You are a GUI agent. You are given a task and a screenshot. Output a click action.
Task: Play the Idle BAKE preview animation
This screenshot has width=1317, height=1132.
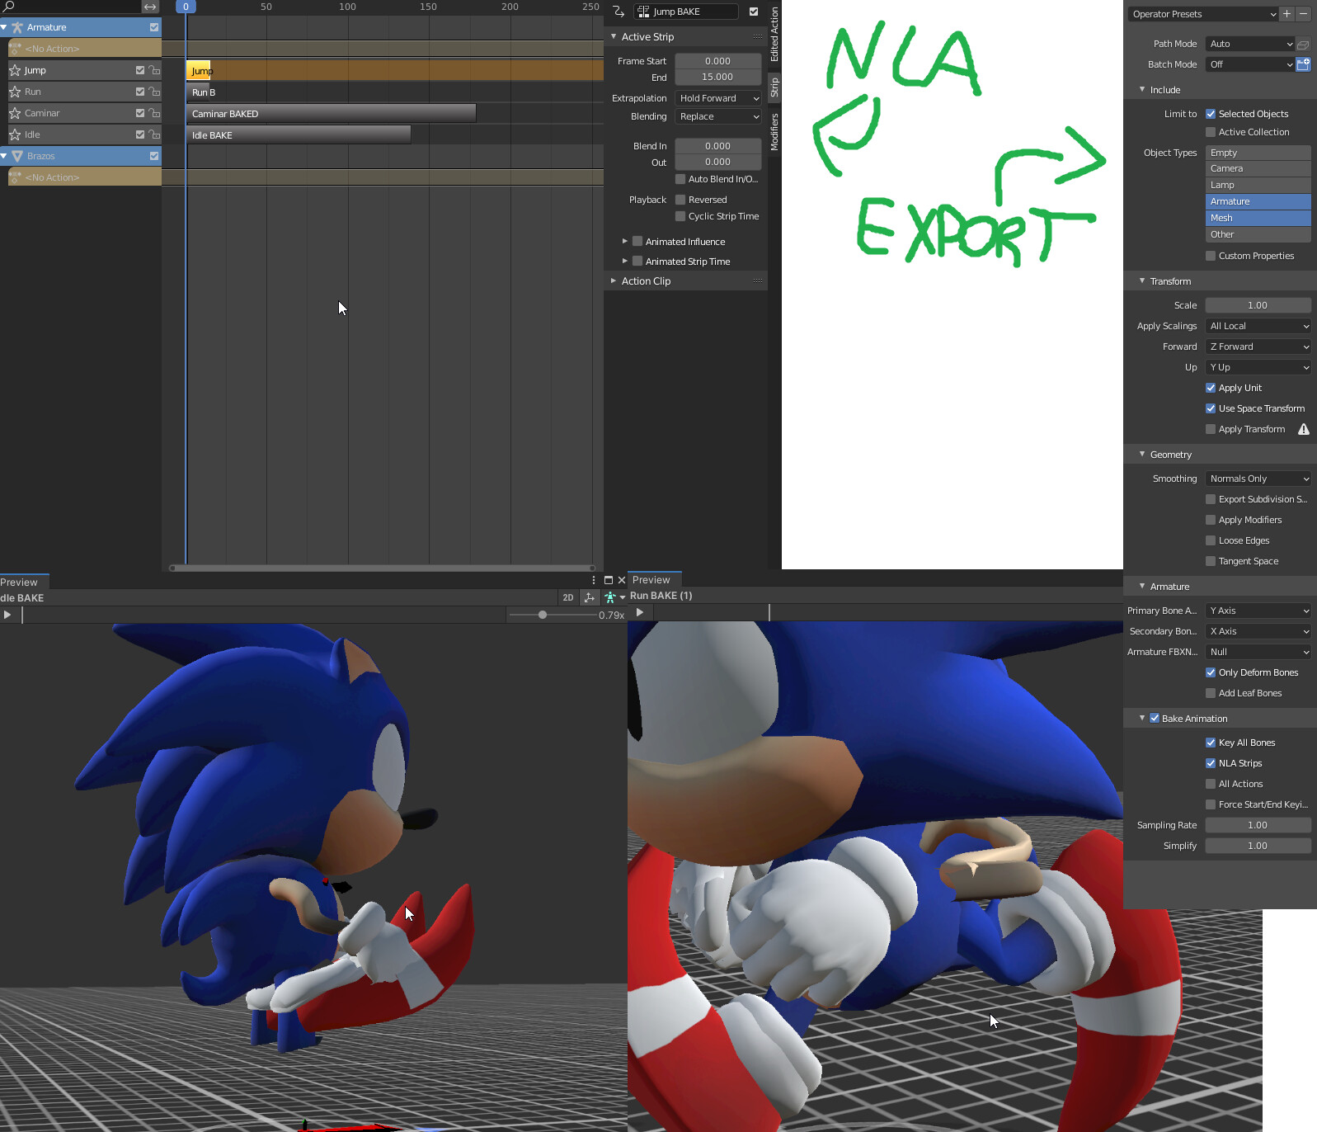[7, 615]
